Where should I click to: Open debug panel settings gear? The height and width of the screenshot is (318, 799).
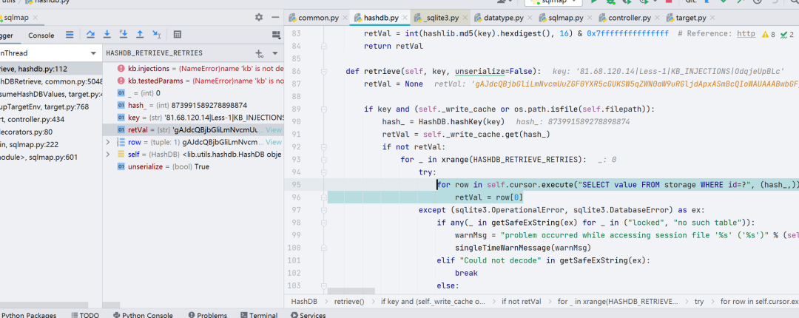(x=259, y=17)
